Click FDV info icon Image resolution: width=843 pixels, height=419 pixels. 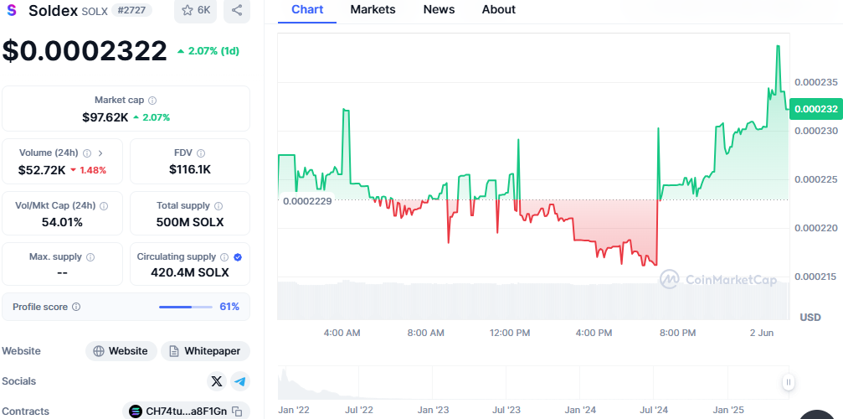tap(201, 153)
